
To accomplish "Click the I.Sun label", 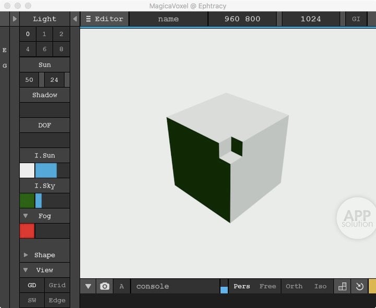I will point(44,155).
